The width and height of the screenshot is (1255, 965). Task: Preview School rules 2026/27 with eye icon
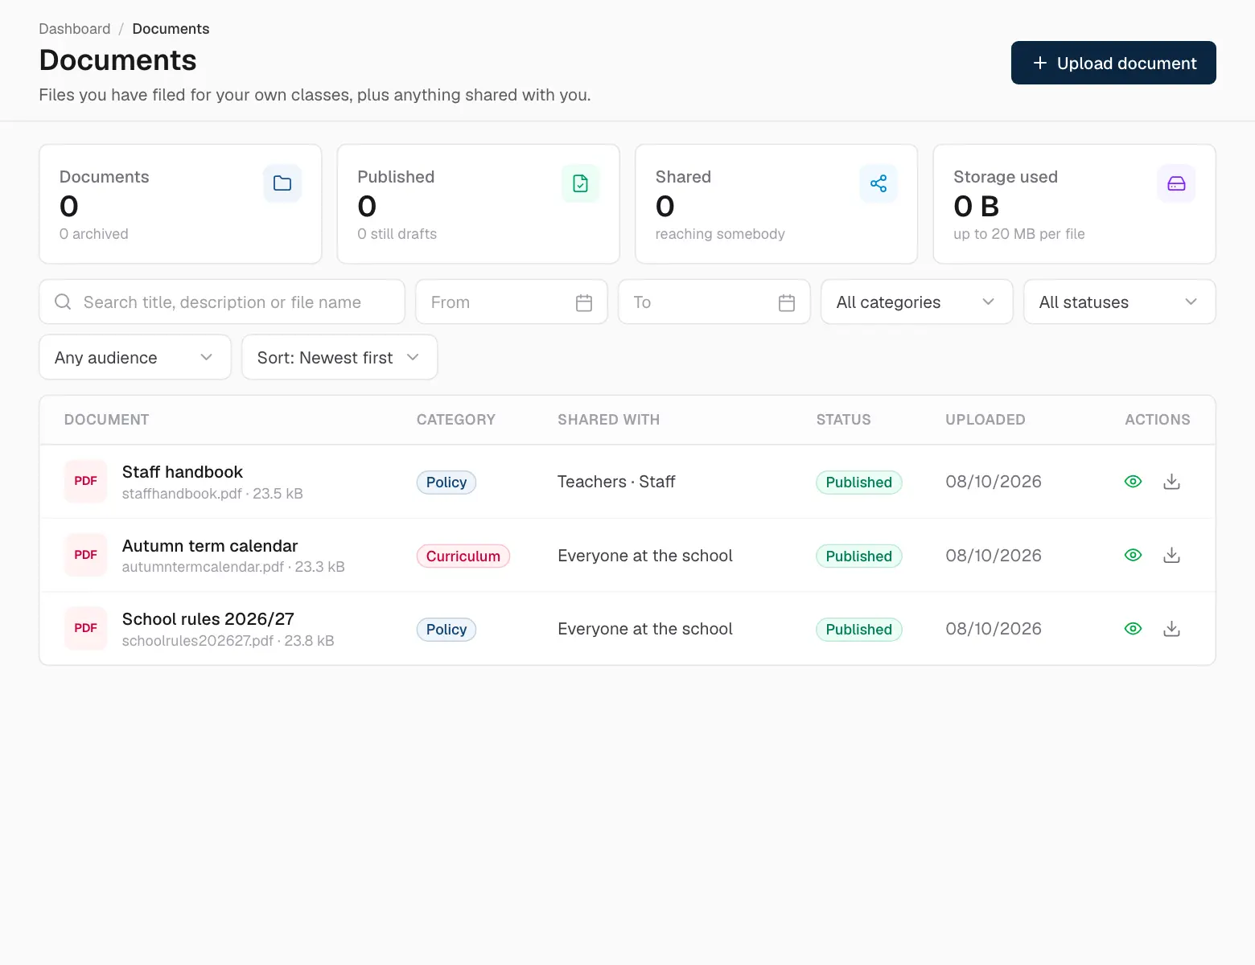pos(1133,629)
